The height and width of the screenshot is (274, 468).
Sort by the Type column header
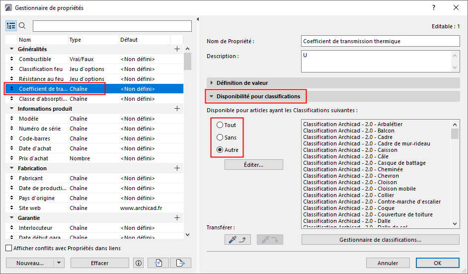click(x=93, y=40)
